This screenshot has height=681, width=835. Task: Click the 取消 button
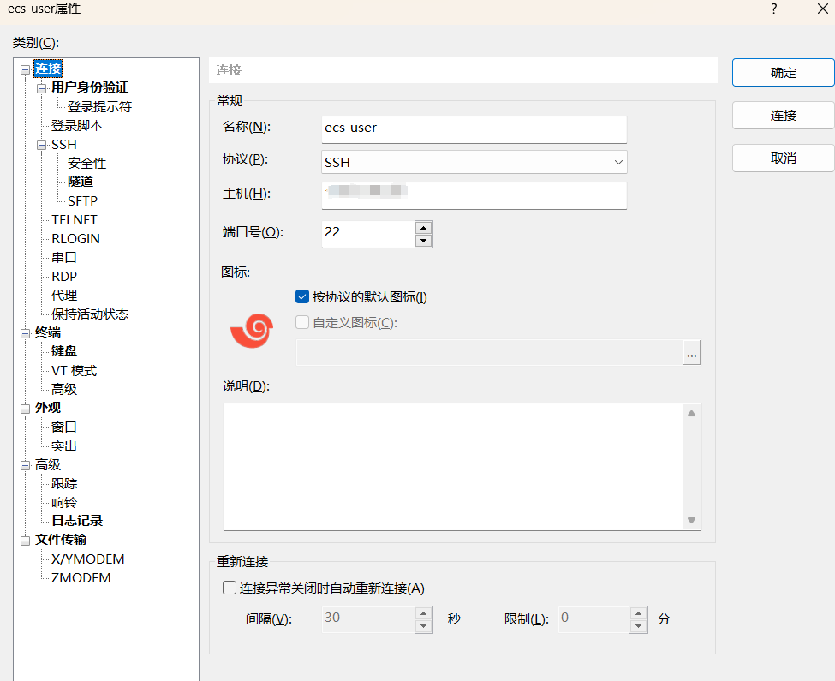click(x=784, y=158)
